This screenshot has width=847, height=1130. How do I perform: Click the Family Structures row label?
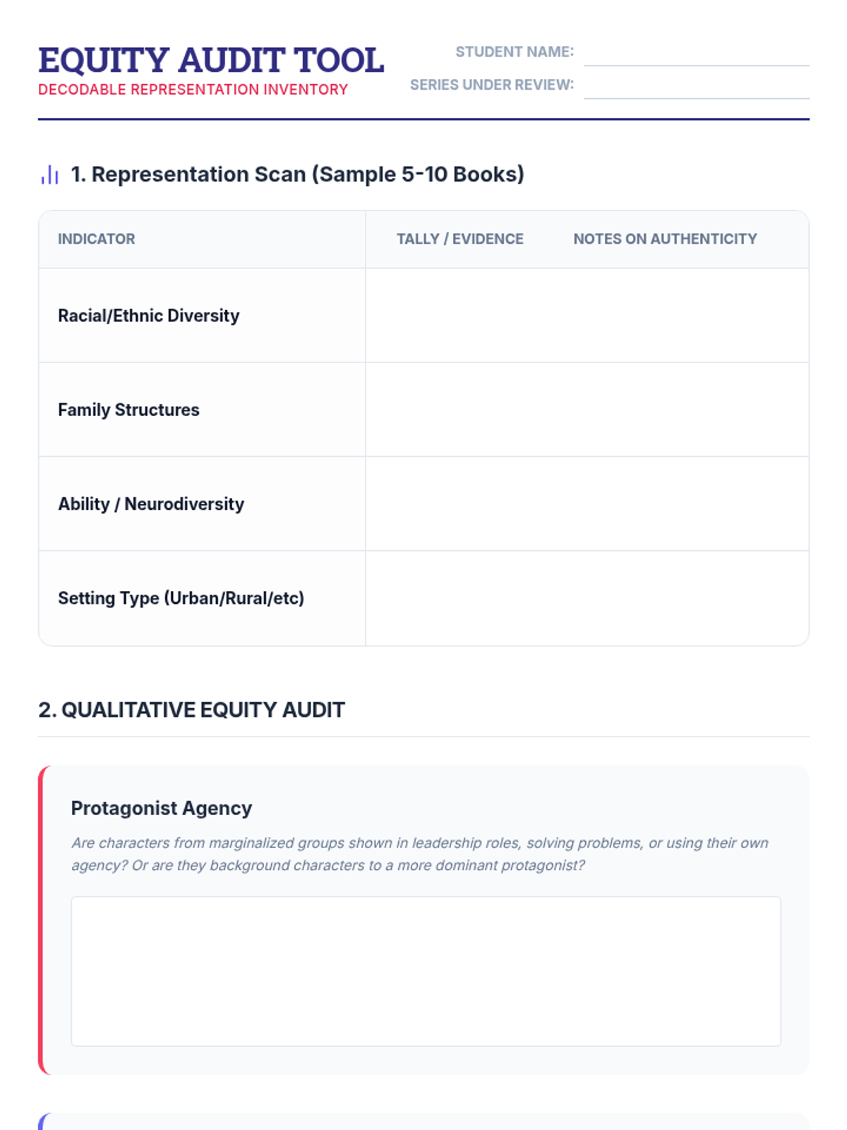[128, 410]
